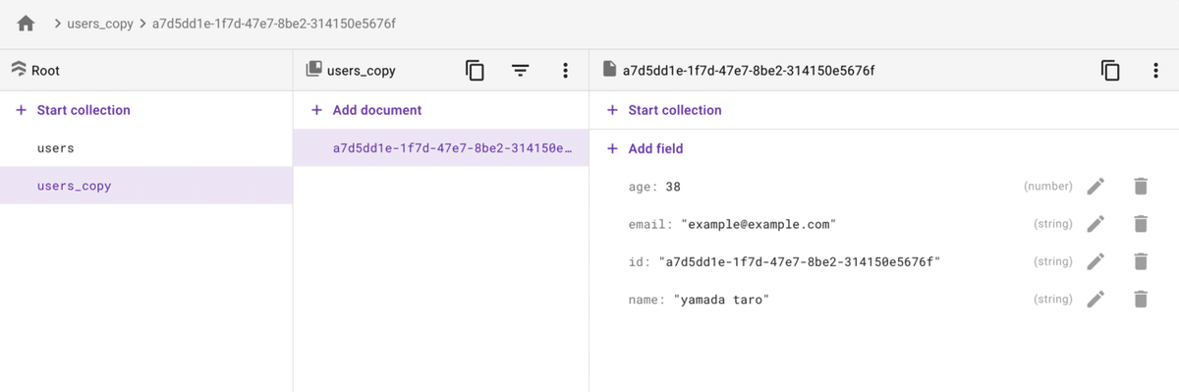1179x392 pixels.
Task: Delete the email field
Action: 1141,224
